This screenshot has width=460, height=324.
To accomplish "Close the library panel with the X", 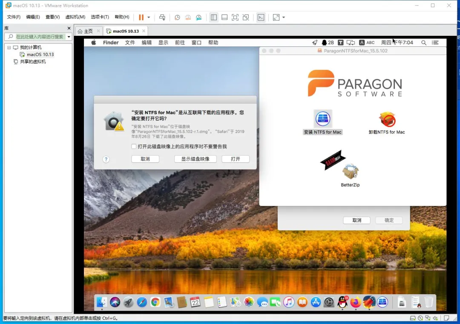I will click(x=69, y=28).
